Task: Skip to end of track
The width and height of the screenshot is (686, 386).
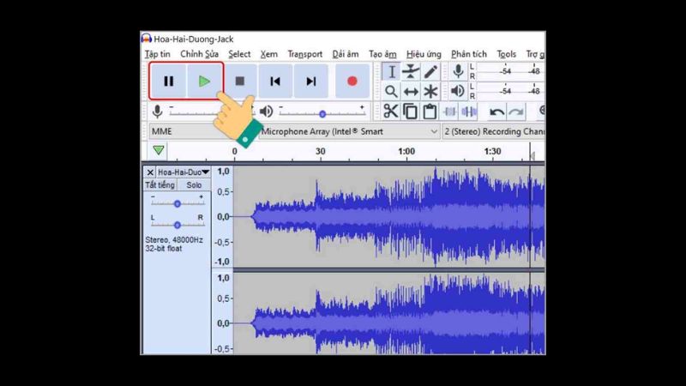Action: point(310,81)
